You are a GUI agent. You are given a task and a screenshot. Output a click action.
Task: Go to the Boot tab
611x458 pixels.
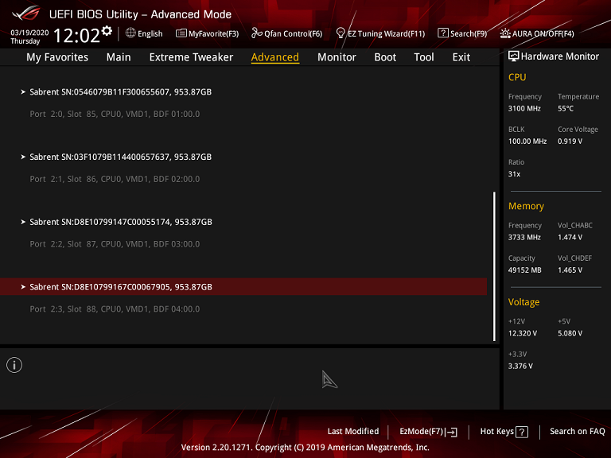tap(385, 57)
